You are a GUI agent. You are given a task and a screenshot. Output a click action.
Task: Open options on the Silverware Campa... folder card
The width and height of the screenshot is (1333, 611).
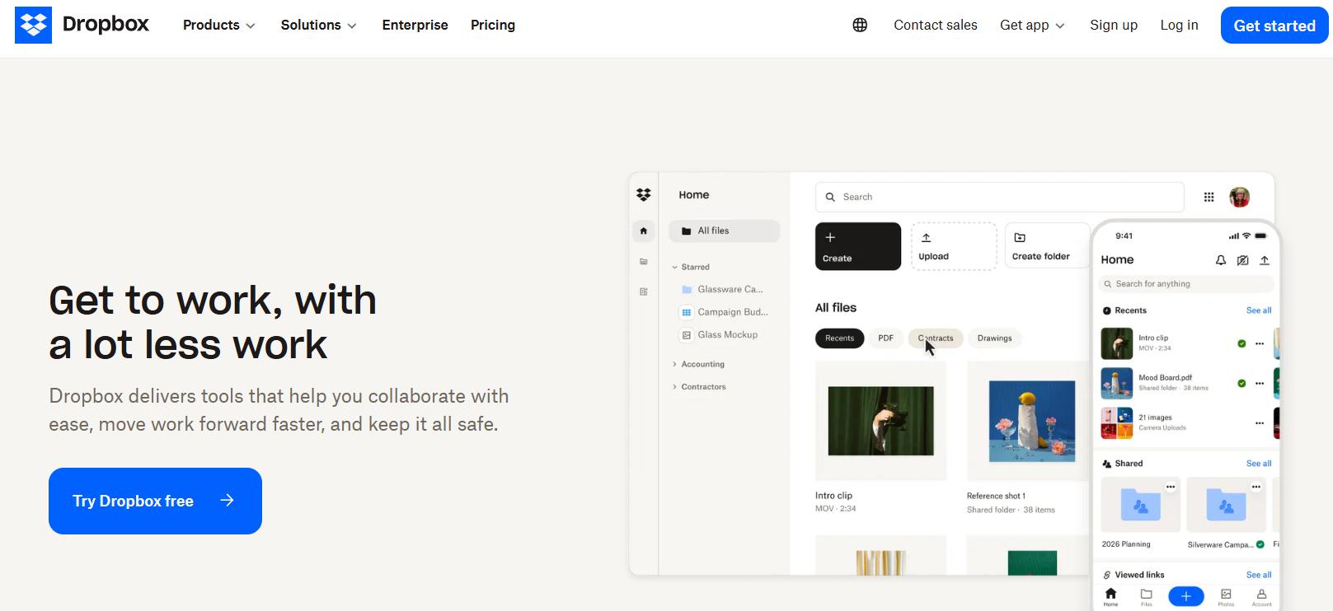[x=1256, y=487]
